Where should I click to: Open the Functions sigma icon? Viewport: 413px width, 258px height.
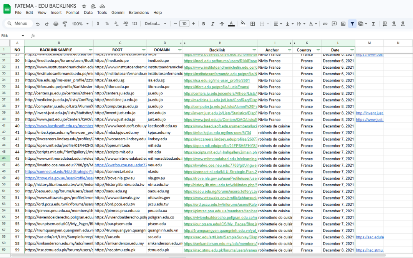[373, 24]
